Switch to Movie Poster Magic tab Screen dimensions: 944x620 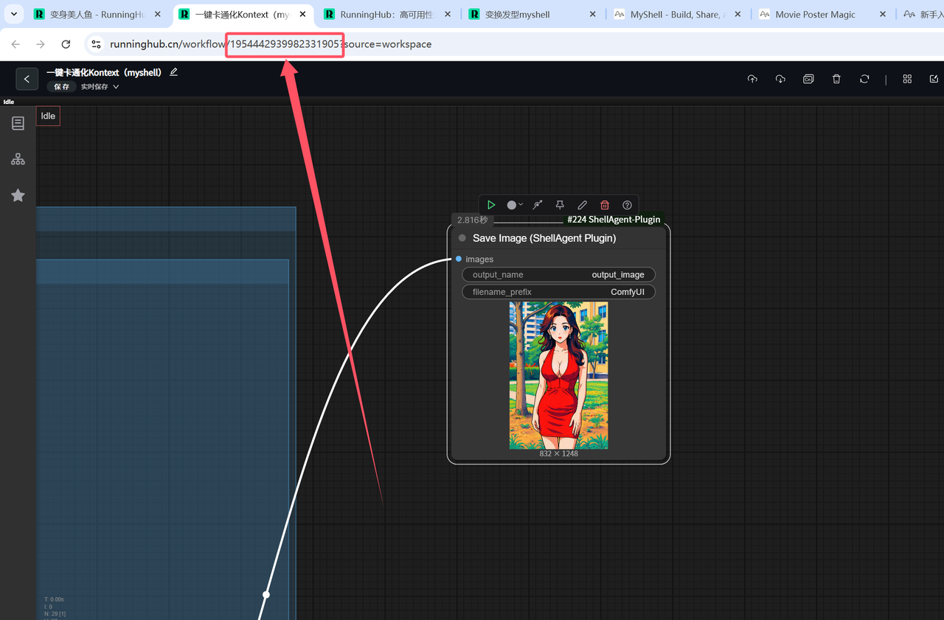click(x=823, y=14)
